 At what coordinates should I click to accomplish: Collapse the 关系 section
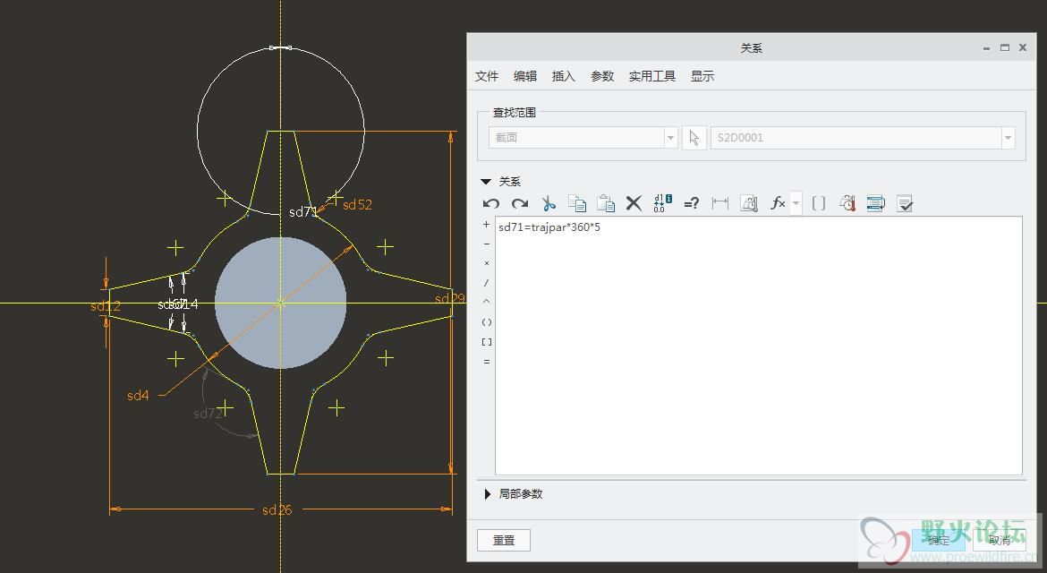(x=486, y=182)
